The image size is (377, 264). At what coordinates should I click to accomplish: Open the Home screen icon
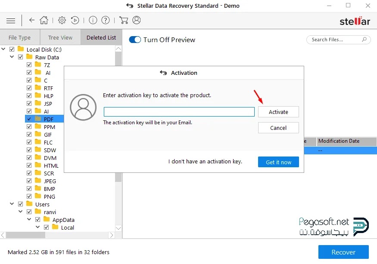click(x=44, y=20)
